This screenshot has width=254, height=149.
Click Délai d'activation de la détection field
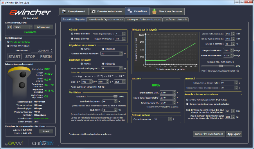pyautogui.click(x=230, y=117)
